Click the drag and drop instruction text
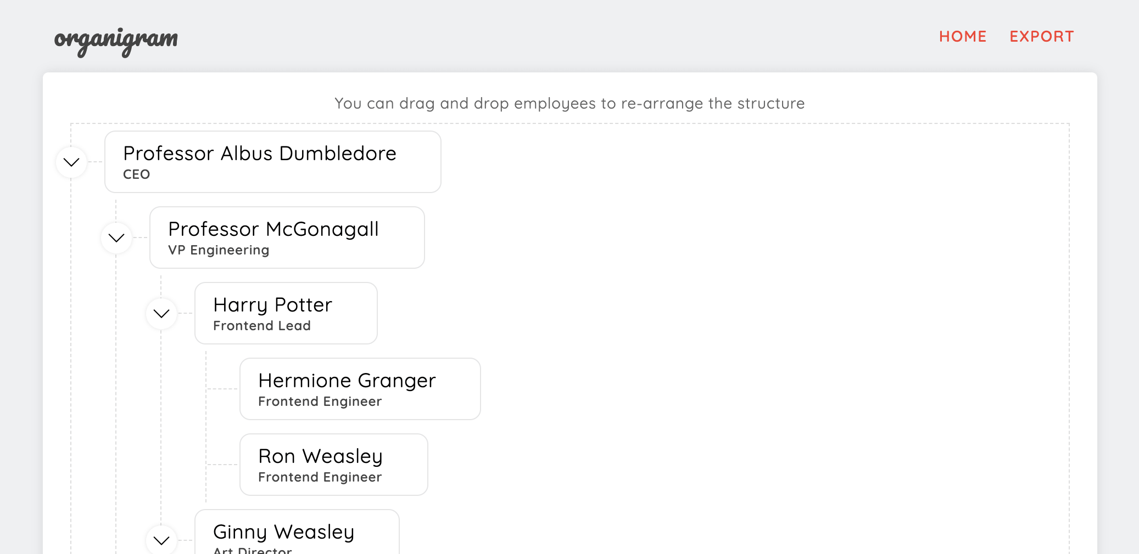This screenshot has height=554, width=1139. pyautogui.click(x=569, y=103)
